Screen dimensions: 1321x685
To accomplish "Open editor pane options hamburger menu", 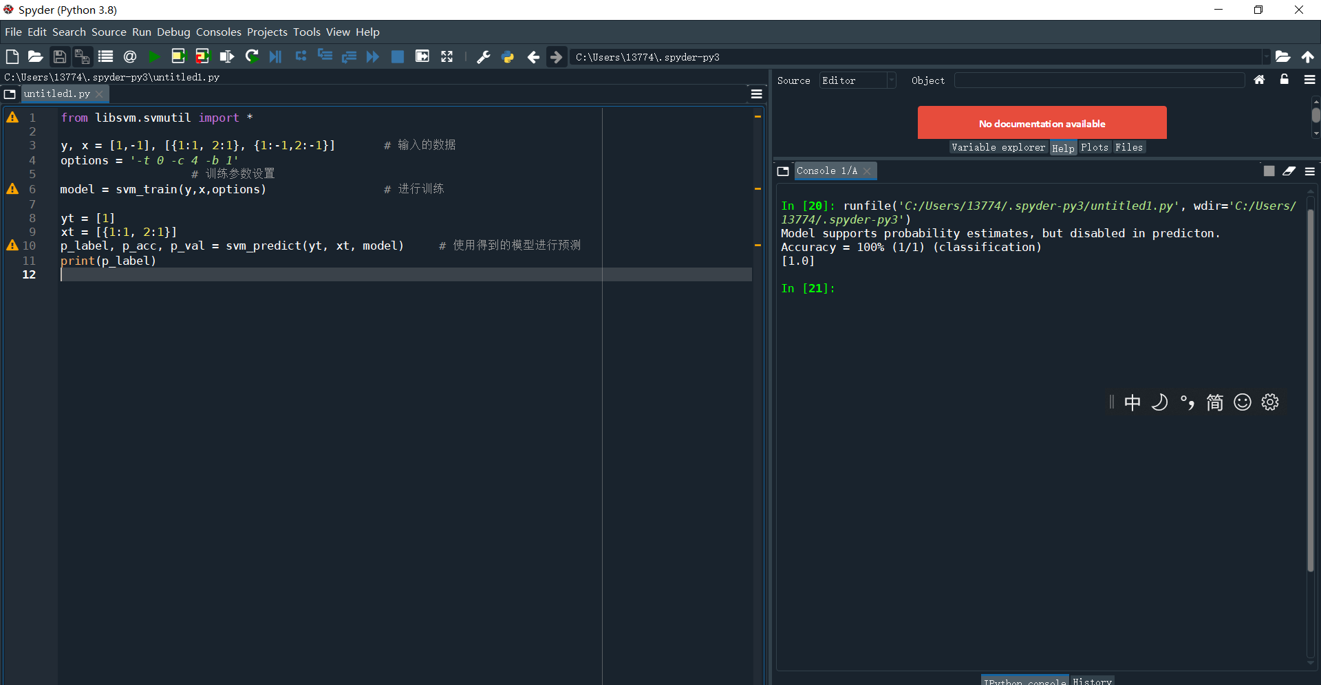I will (756, 94).
